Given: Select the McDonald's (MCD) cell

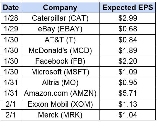Looking at the screenshot, I should (x=60, y=50).
